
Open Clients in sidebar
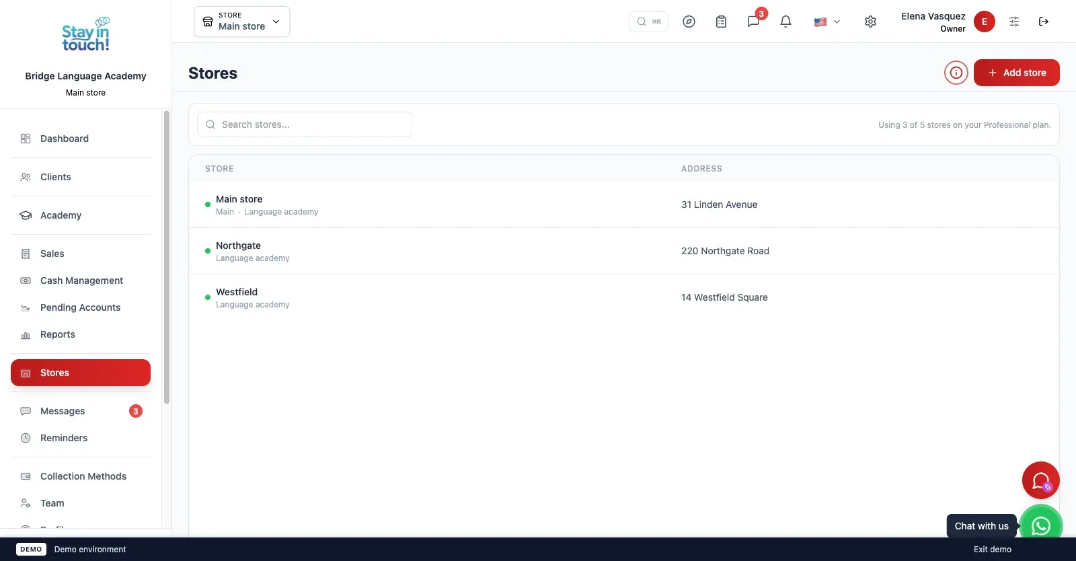pos(81,177)
